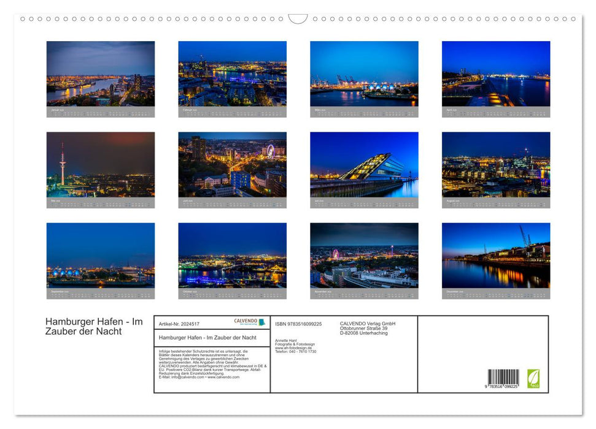
Task: Open the Mai TV tower thumbnail
Action: pyautogui.click(x=101, y=163)
